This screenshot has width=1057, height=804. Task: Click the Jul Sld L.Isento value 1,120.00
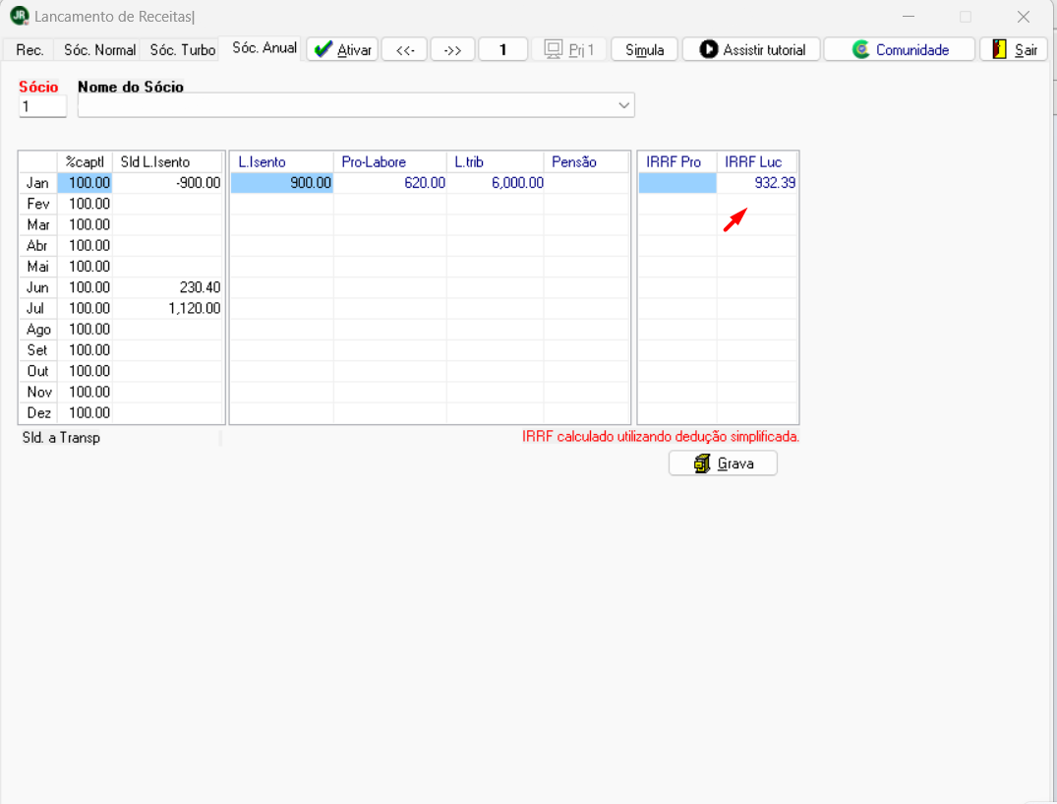click(x=194, y=308)
